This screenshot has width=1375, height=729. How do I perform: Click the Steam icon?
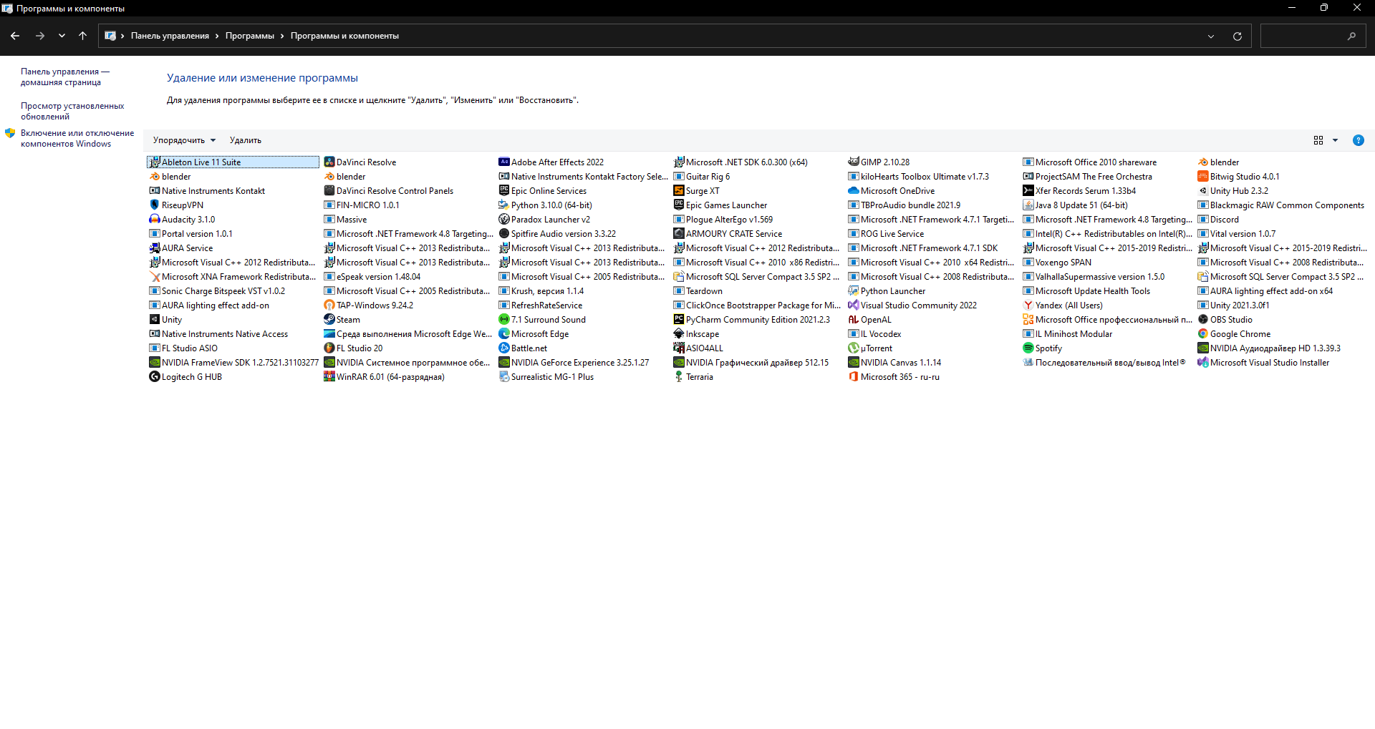(x=329, y=320)
